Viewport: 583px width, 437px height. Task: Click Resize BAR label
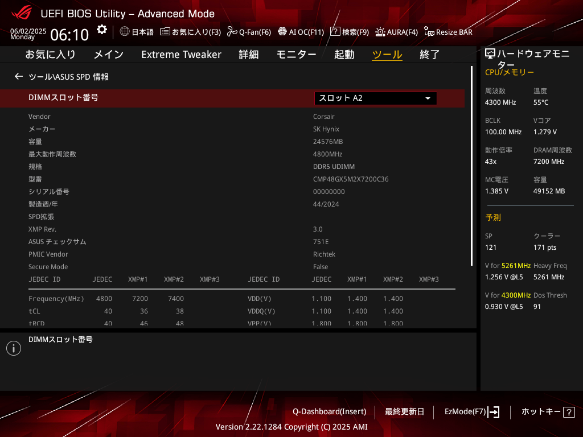[x=454, y=32]
